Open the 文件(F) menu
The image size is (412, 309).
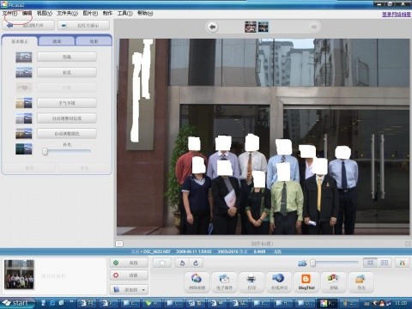(10, 13)
